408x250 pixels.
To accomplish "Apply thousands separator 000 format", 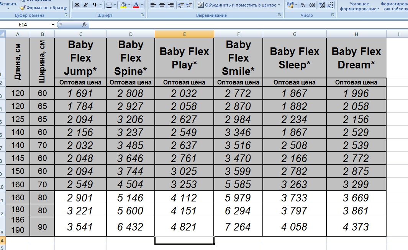I will 312,5.
